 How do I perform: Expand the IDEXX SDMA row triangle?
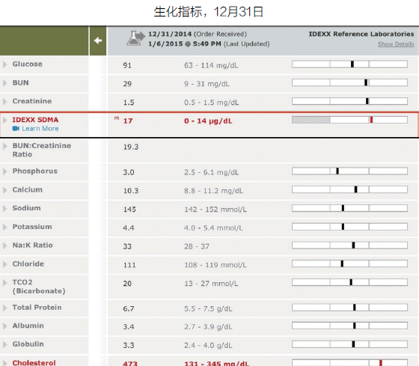click(4, 121)
